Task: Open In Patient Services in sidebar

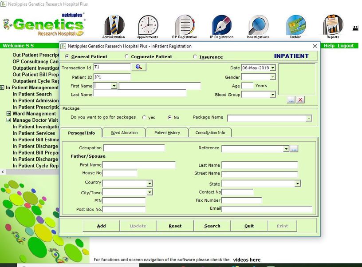Action: coord(34,133)
